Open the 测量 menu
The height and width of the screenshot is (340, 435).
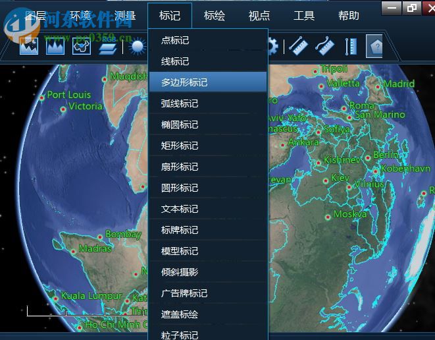(x=125, y=16)
